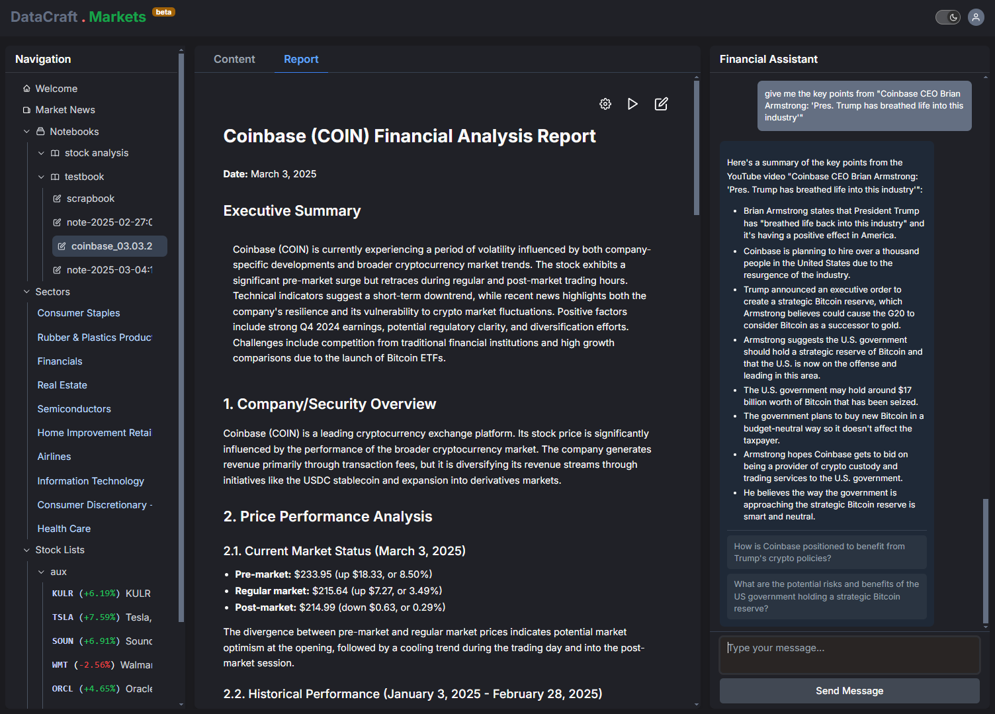The width and height of the screenshot is (995, 714).
Task: Open the Health Care sector link
Action: [x=64, y=529]
